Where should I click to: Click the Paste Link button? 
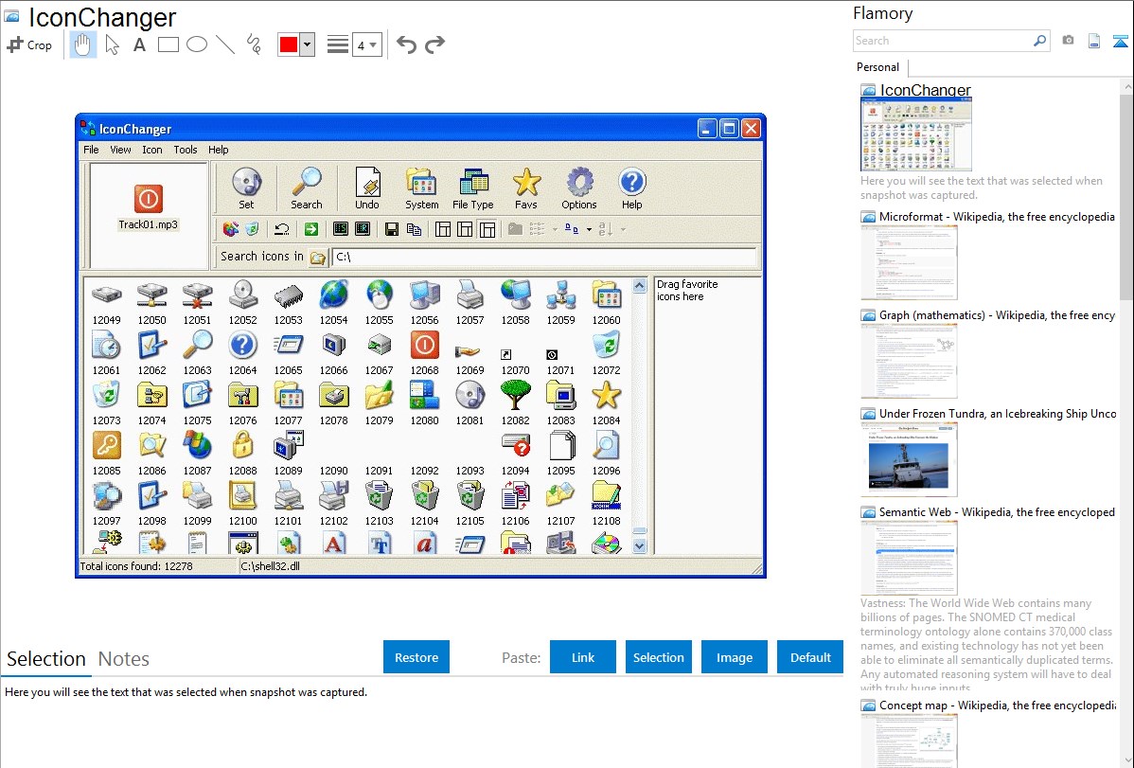click(583, 657)
